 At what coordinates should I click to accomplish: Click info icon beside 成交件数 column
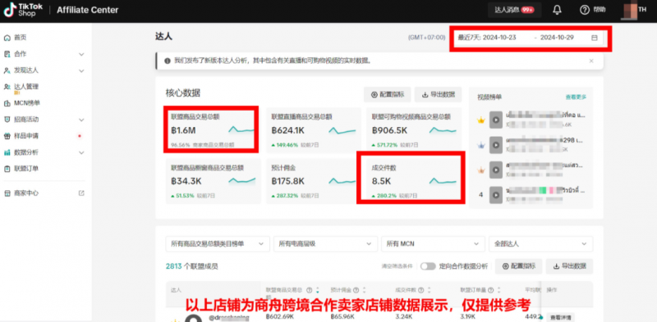tap(420, 290)
